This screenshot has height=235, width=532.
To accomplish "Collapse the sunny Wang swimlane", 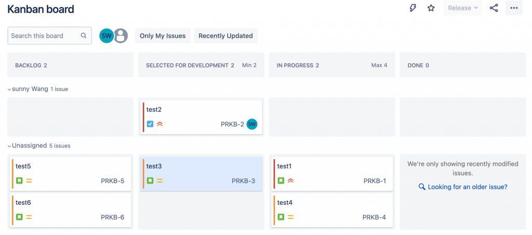I will coord(9,89).
